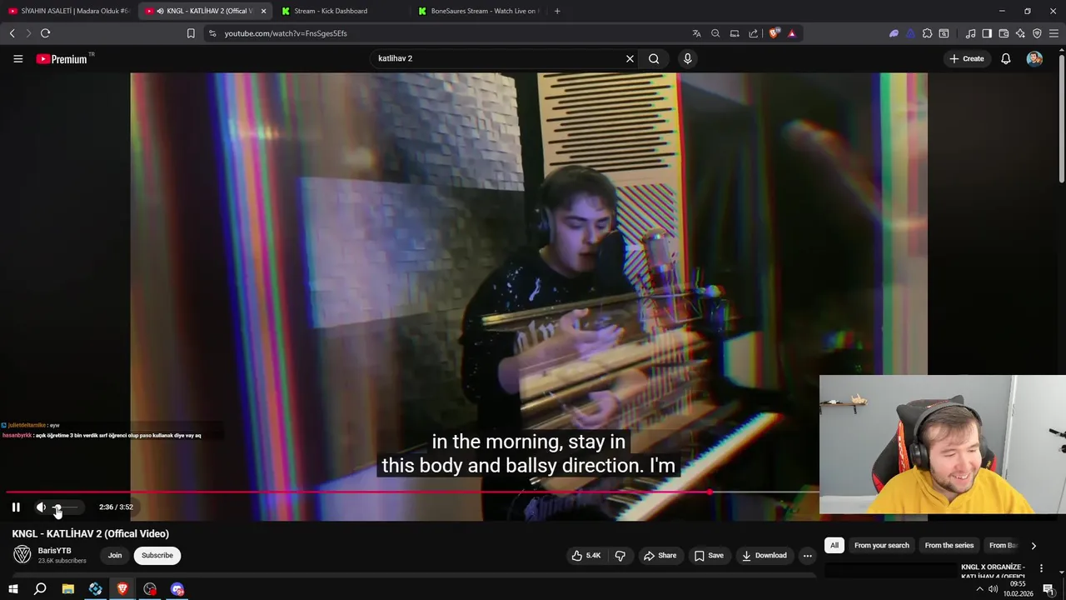Switch to the BoneSaures Stream tab
This screenshot has width=1066, height=600.
479,11
